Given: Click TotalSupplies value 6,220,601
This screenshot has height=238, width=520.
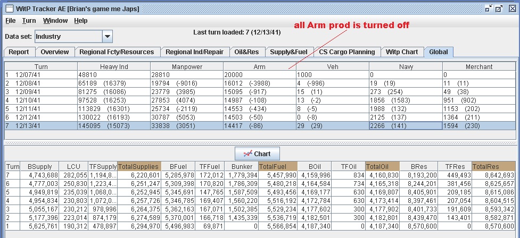Looking at the screenshot, I should click(139, 175).
